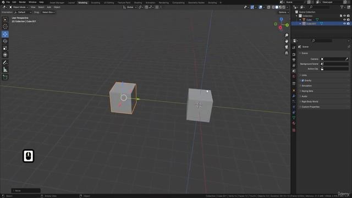Switch perspective/orthographic grid icon
The height and width of the screenshot is (198, 352).
click(287, 53)
